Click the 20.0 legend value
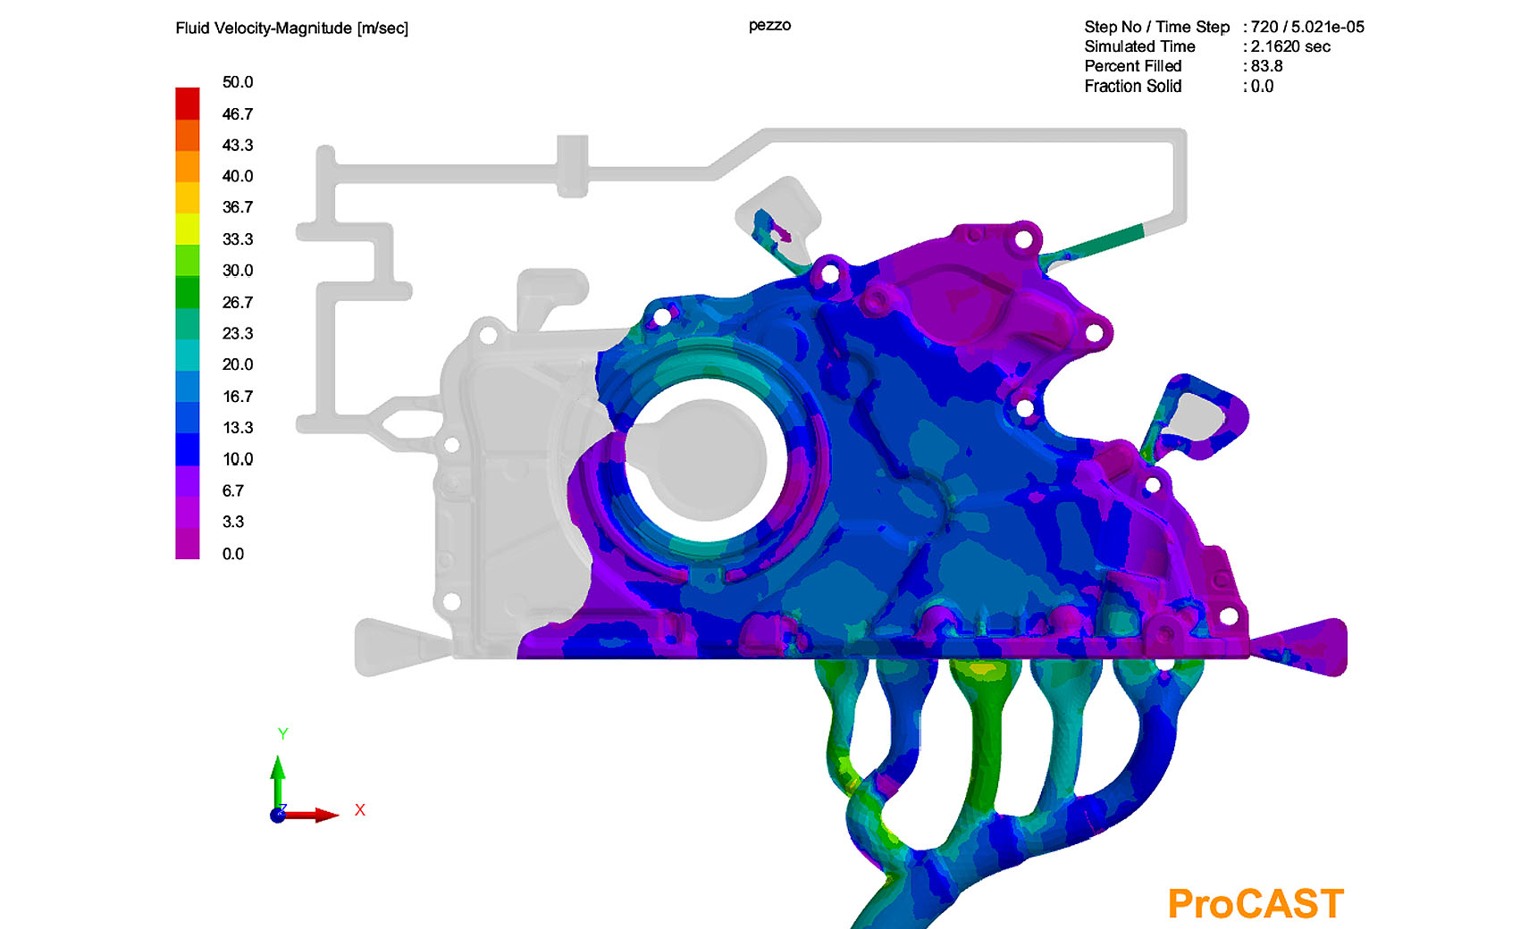The image size is (1537, 929). 238,364
